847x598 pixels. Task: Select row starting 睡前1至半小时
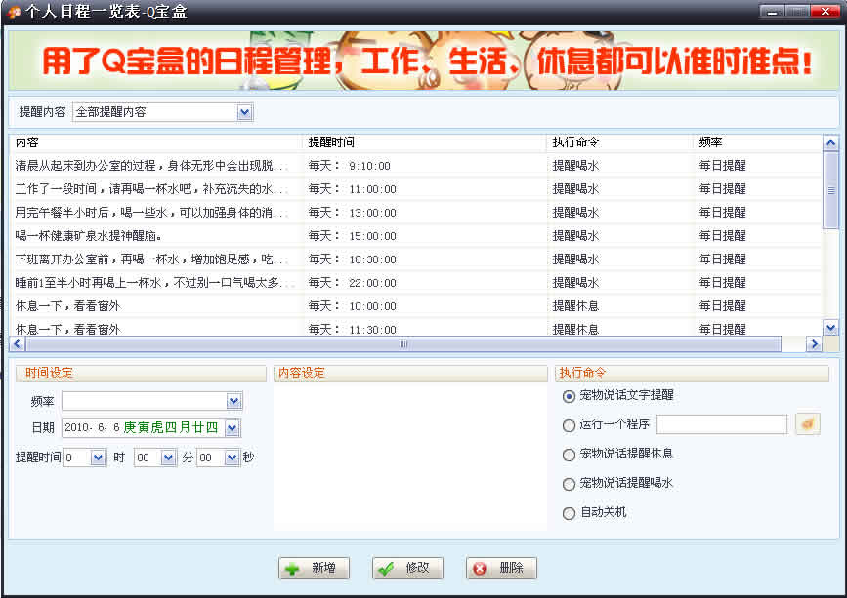(x=416, y=283)
